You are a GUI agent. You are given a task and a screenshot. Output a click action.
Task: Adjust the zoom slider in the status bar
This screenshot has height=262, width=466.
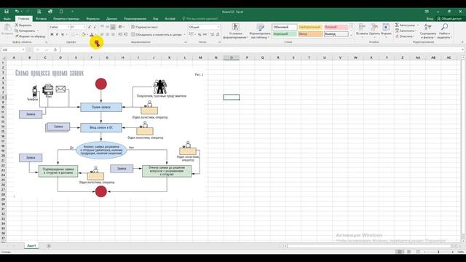[438, 252]
